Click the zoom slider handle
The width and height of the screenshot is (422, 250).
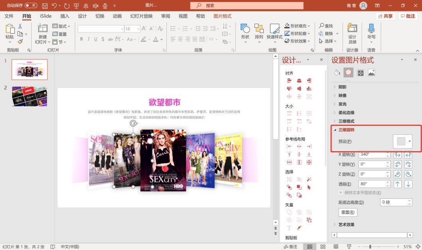(x=370, y=246)
